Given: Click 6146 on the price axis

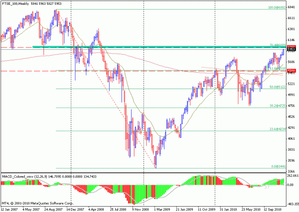Looking at the screenshot, I should tap(291, 40).
